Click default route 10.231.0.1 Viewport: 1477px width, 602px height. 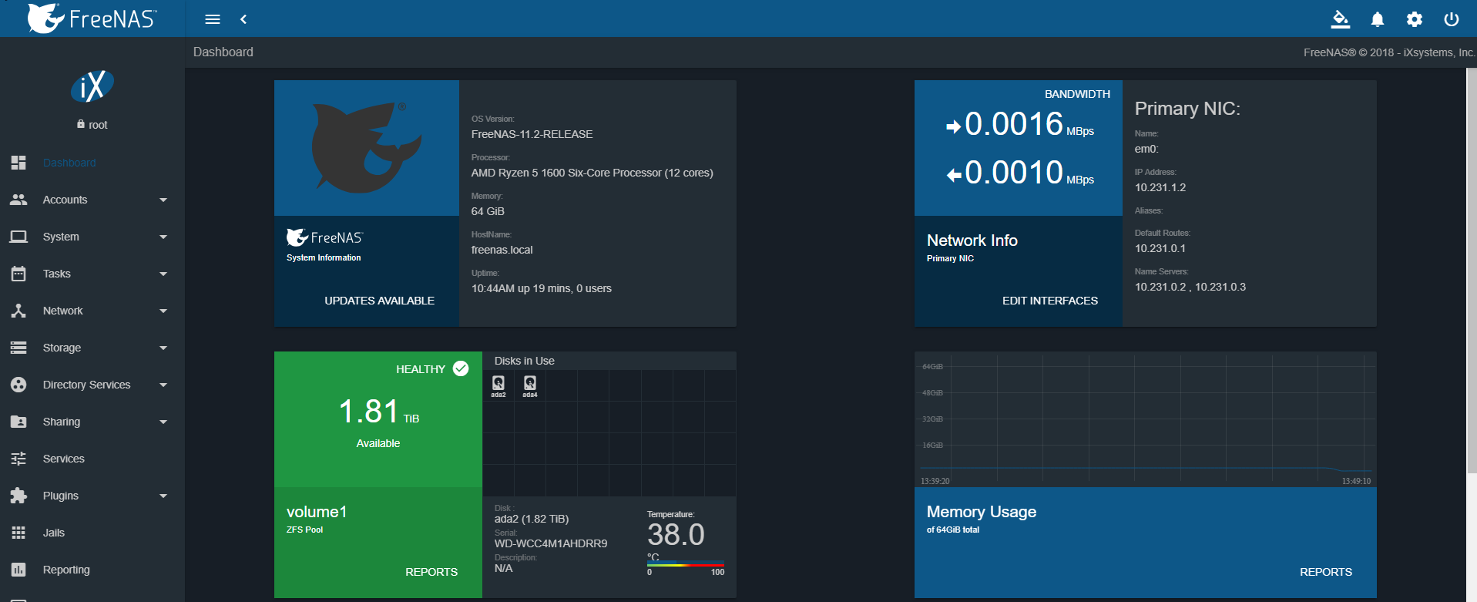pyautogui.click(x=1160, y=248)
